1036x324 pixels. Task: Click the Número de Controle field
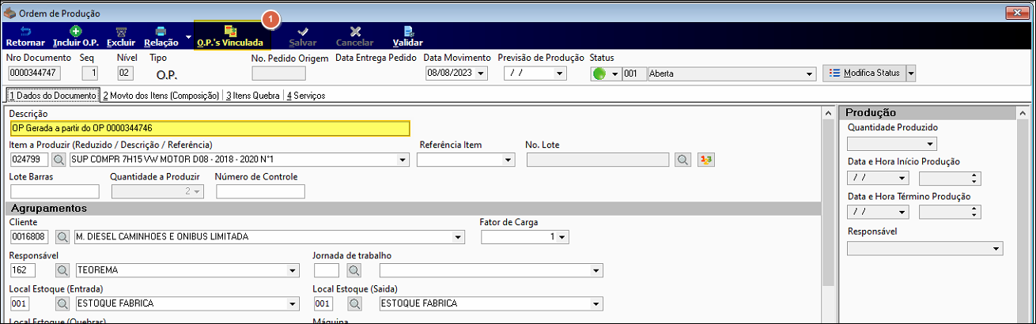pos(260,191)
